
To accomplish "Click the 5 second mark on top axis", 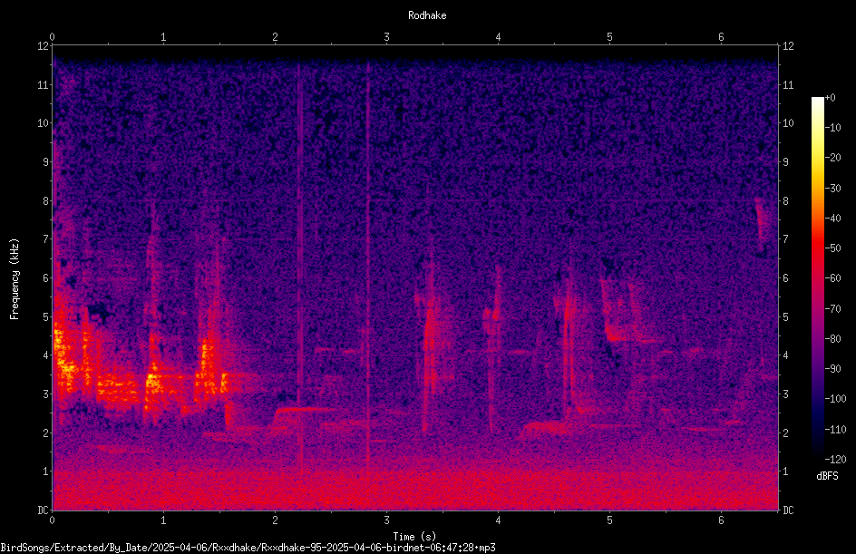I will [x=609, y=37].
